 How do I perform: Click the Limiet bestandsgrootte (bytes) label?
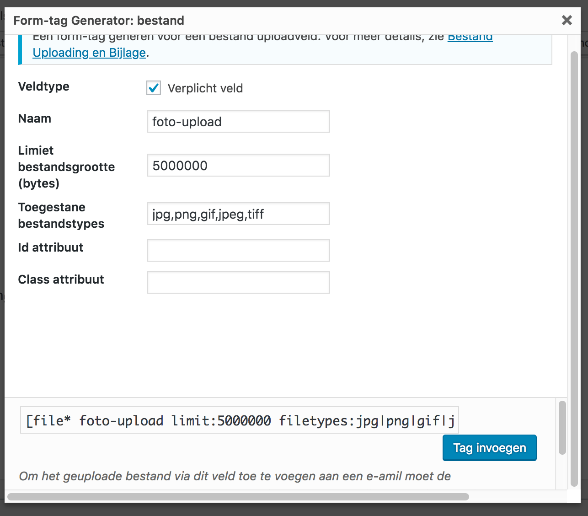66,167
